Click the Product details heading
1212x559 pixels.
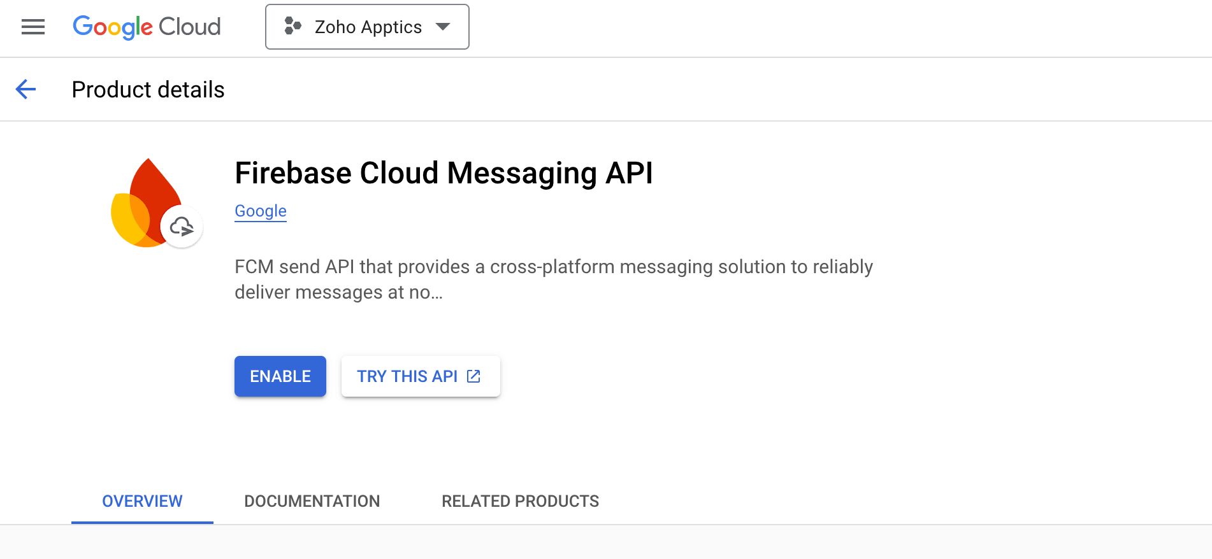click(148, 90)
